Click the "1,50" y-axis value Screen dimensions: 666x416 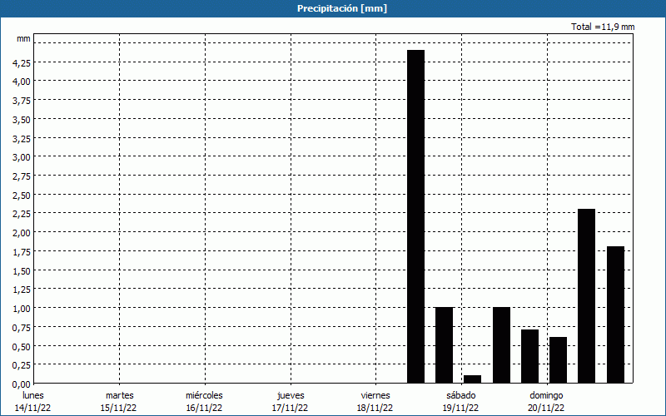click(x=22, y=271)
